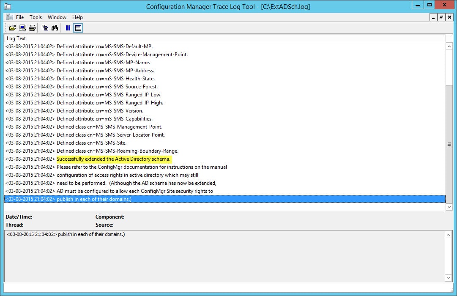Open a log file with folder icon
This screenshot has width=457, height=296.
click(x=12, y=28)
